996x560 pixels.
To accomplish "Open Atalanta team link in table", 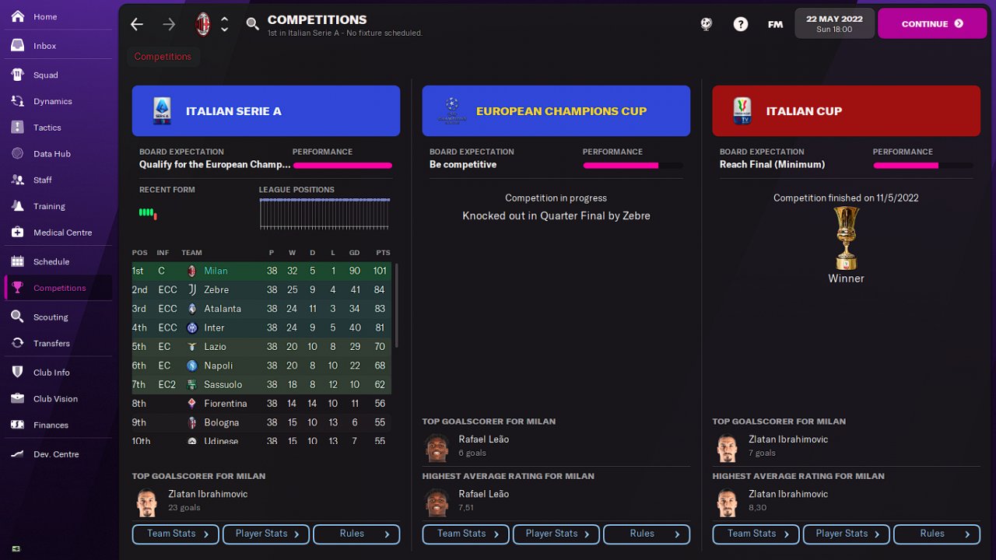I will tap(222, 309).
